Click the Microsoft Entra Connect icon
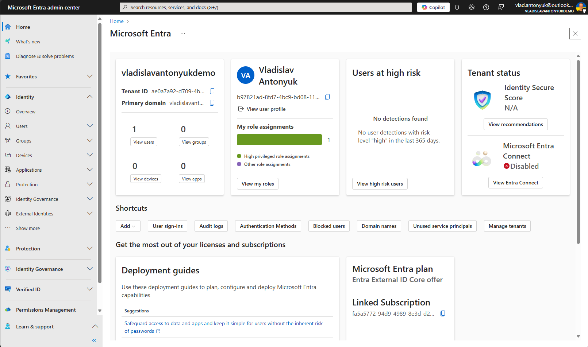This screenshot has height=347, width=588. (482, 159)
